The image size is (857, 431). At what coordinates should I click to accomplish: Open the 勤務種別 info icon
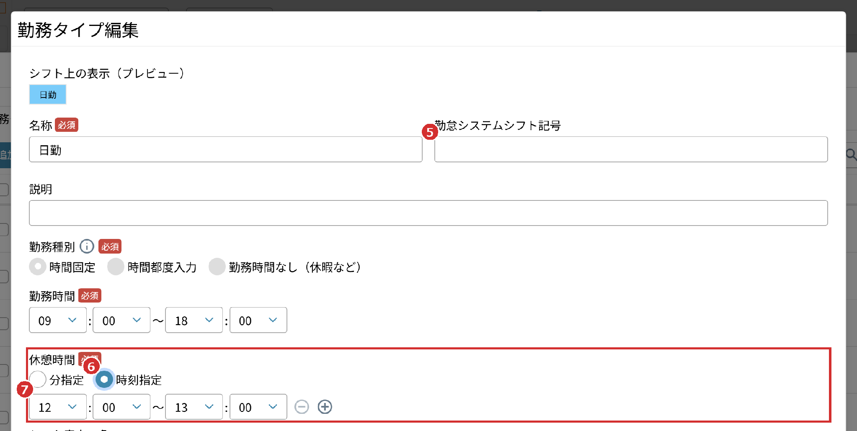(x=87, y=246)
